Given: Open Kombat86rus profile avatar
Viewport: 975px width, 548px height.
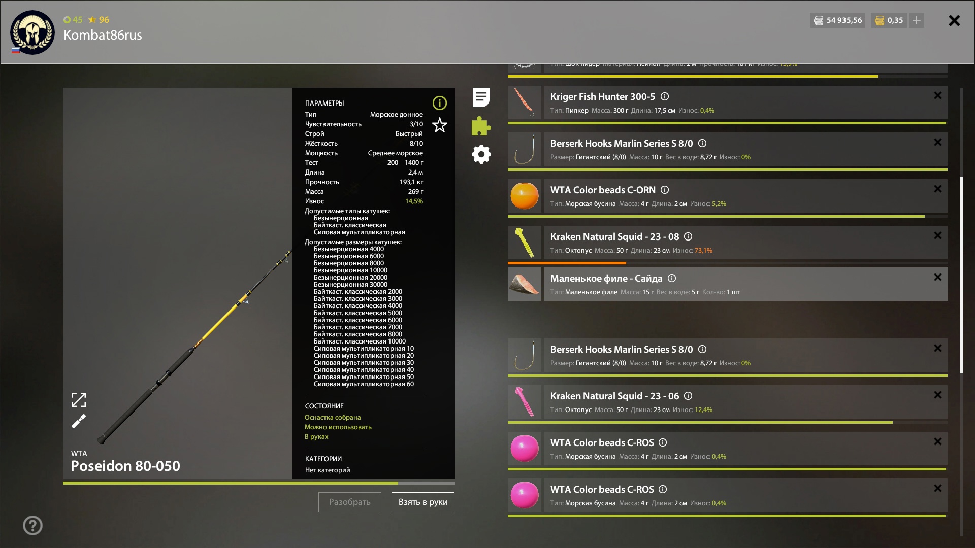Looking at the screenshot, I should 32,32.
